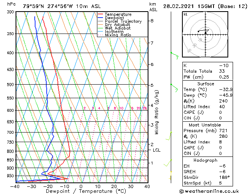The image size is (251, 194).
Task: Click the Parcel Trajectory legend entry
Action: [123, 21]
